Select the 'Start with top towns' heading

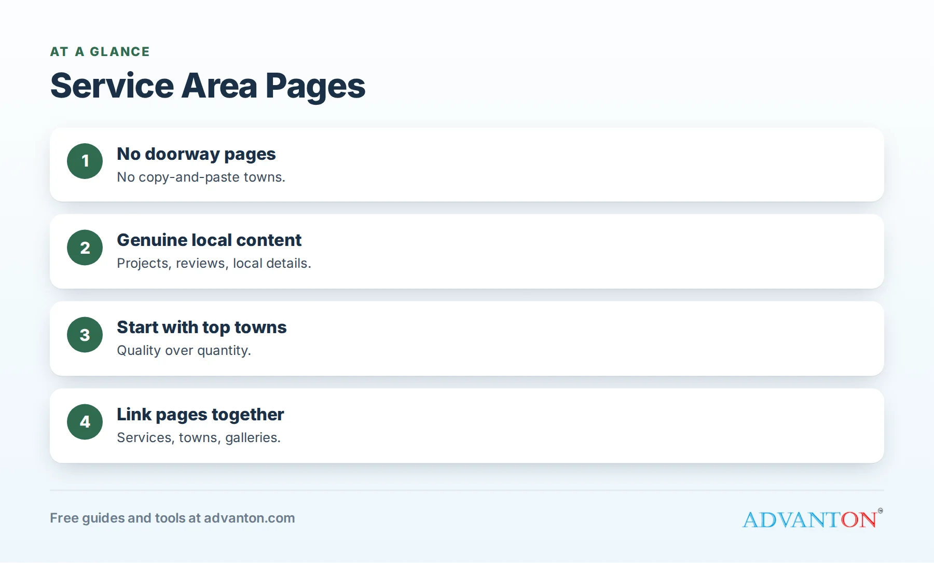pyautogui.click(x=201, y=327)
